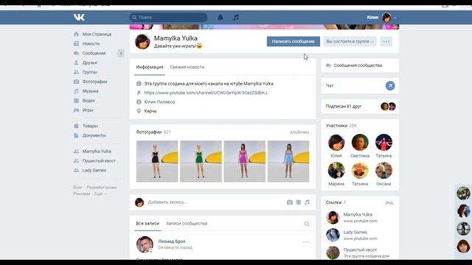Viewport: 472px width, 265px height.
Task: Open Игры in the sidebar
Action: tap(88, 110)
